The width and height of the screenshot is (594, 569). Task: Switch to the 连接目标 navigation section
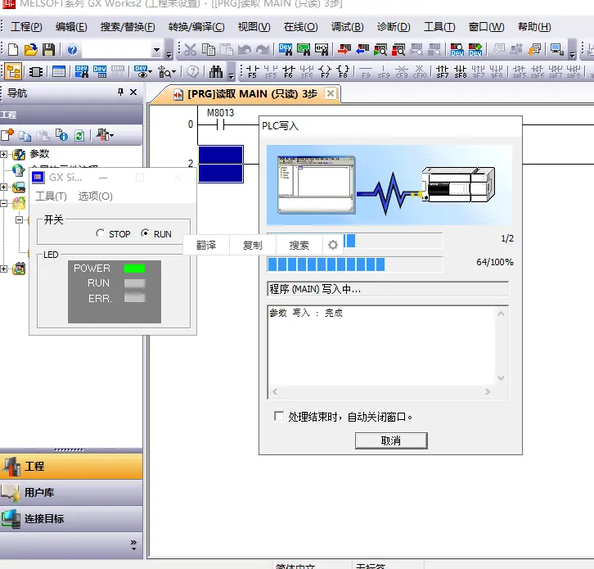[x=71, y=518]
